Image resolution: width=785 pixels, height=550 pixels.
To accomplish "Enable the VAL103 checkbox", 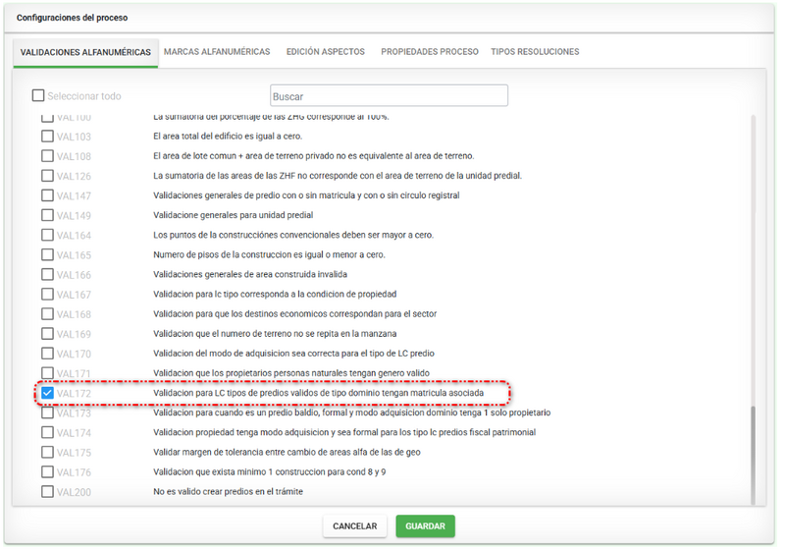I will point(47,136).
